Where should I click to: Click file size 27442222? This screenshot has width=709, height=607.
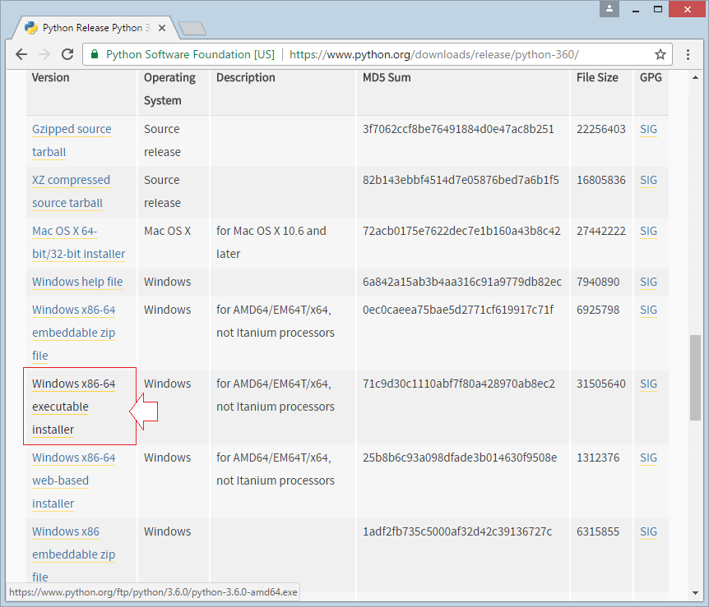click(601, 232)
